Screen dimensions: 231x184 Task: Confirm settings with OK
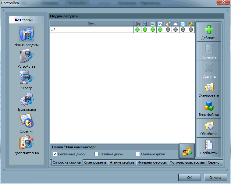click(x=190, y=178)
